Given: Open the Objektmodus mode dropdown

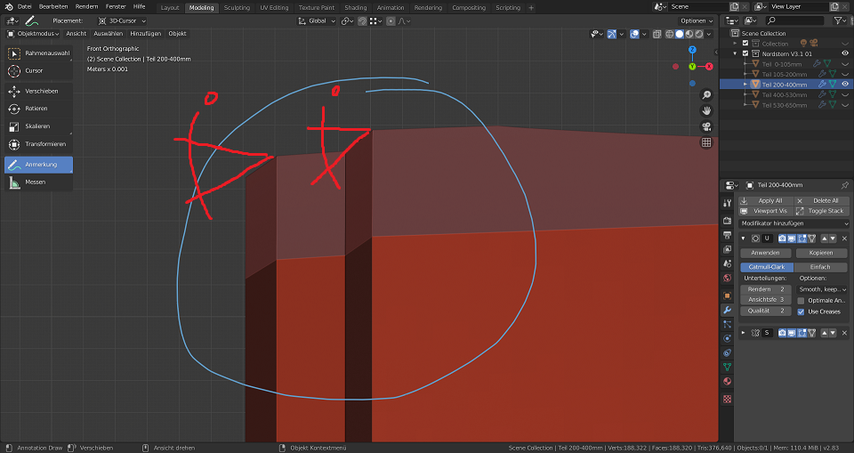Looking at the screenshot, I should (33, 34).
